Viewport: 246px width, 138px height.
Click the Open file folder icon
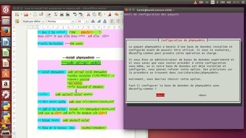[x=26, y=15]
